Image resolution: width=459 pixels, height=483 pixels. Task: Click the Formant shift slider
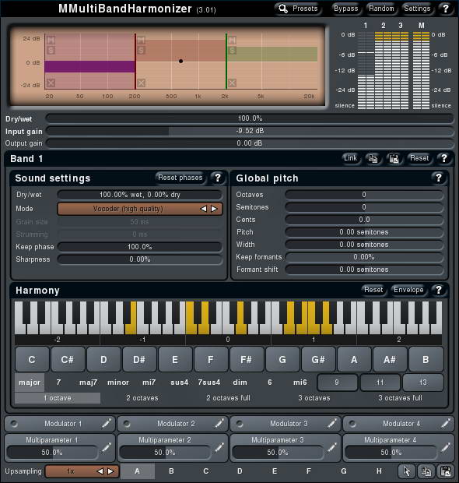tap(364, 270)
